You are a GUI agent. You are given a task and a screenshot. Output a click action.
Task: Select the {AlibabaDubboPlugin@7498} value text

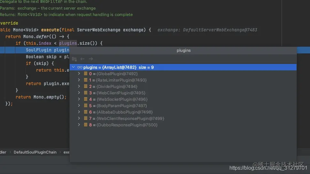(x=125, y=112)
